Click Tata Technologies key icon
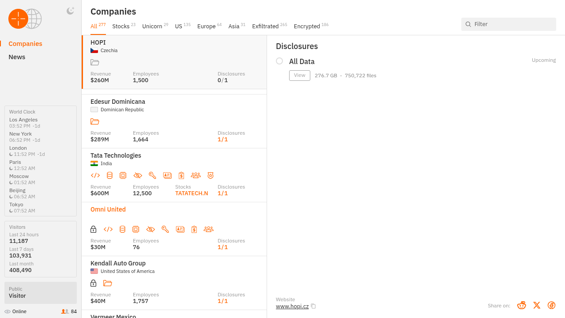Screen dimensions: 565x318 click(152, 175)
